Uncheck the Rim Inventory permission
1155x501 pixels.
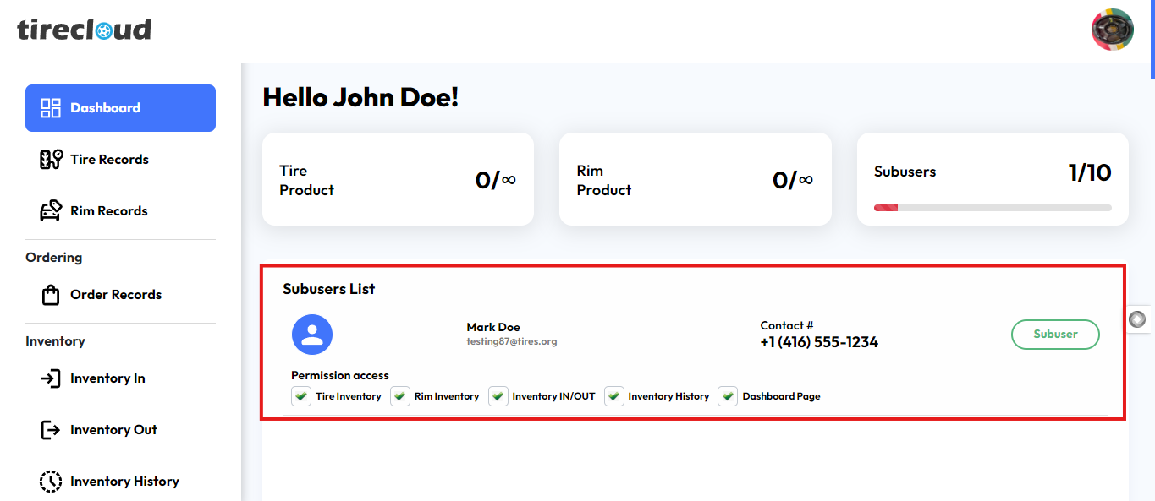[400, 396]
